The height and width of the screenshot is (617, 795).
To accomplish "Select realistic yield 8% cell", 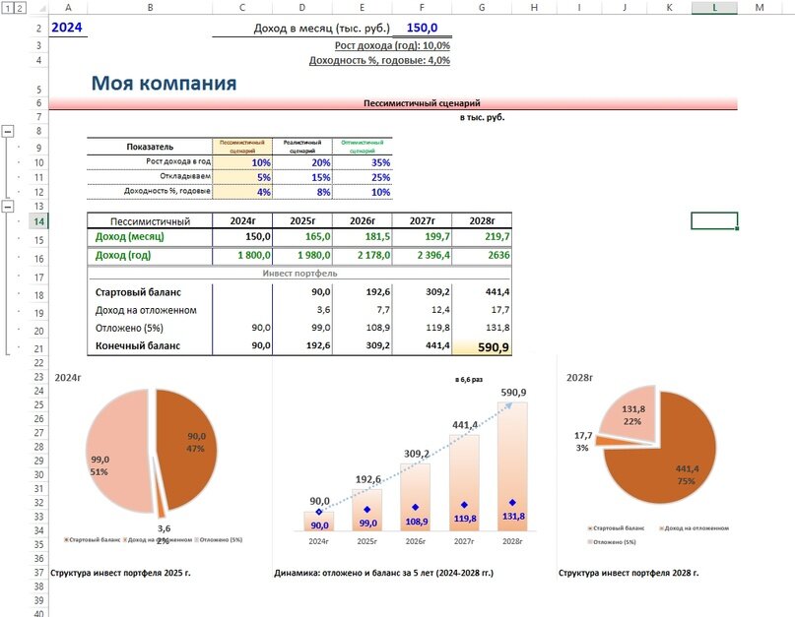I will click(302, 192).
